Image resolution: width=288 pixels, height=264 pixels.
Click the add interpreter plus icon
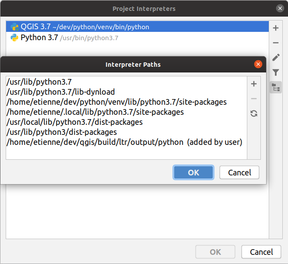click(x=276, y=28)
